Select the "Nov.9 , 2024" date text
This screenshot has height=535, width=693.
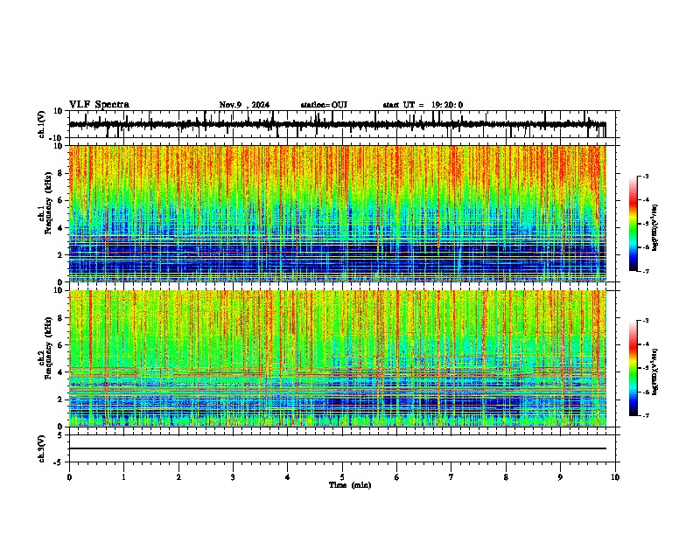click(244, 105)
